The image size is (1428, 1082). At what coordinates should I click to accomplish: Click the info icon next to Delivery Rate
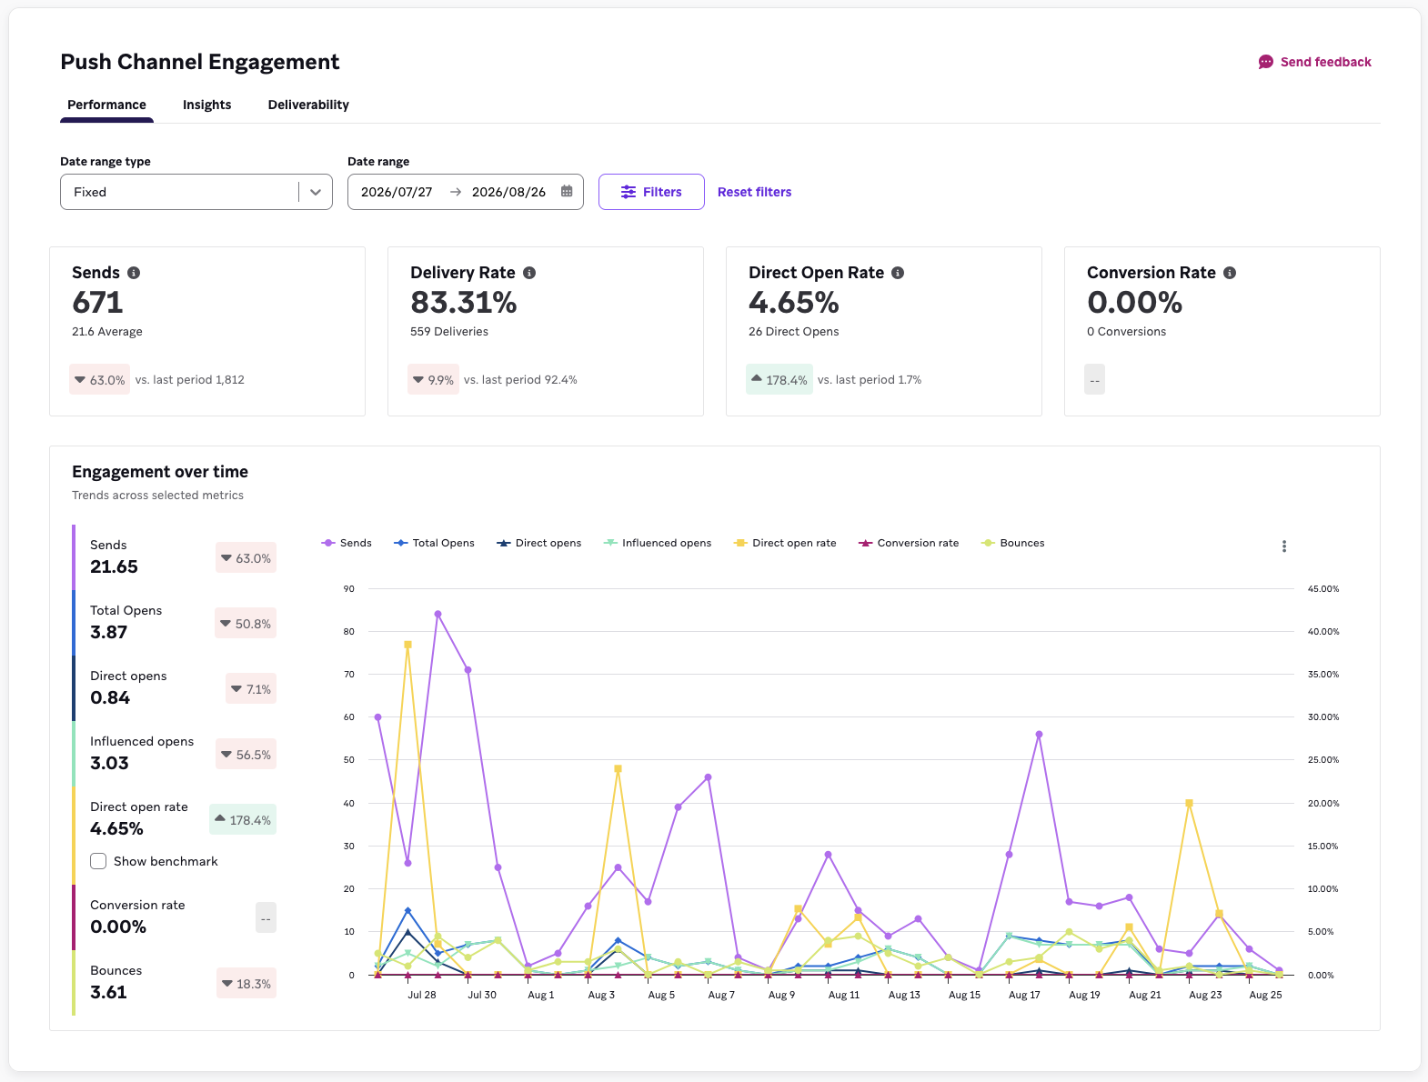529,273
